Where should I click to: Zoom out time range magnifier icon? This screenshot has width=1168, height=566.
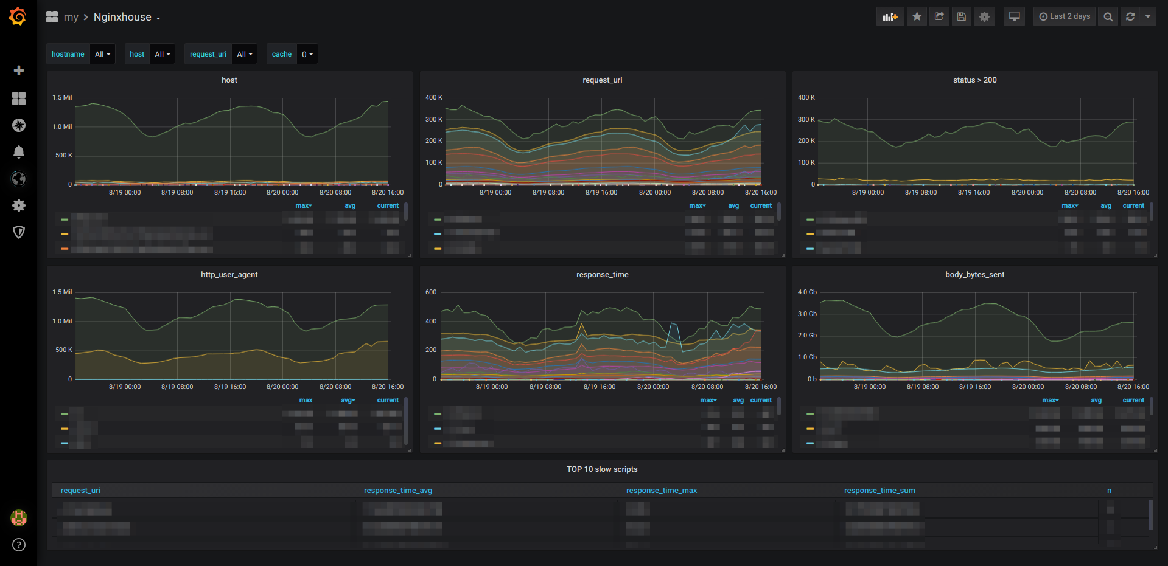point(1108,16)
